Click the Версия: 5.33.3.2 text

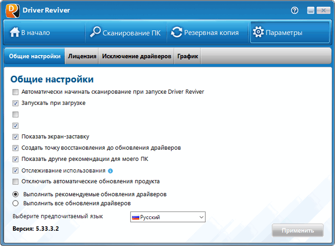[35, 229]
